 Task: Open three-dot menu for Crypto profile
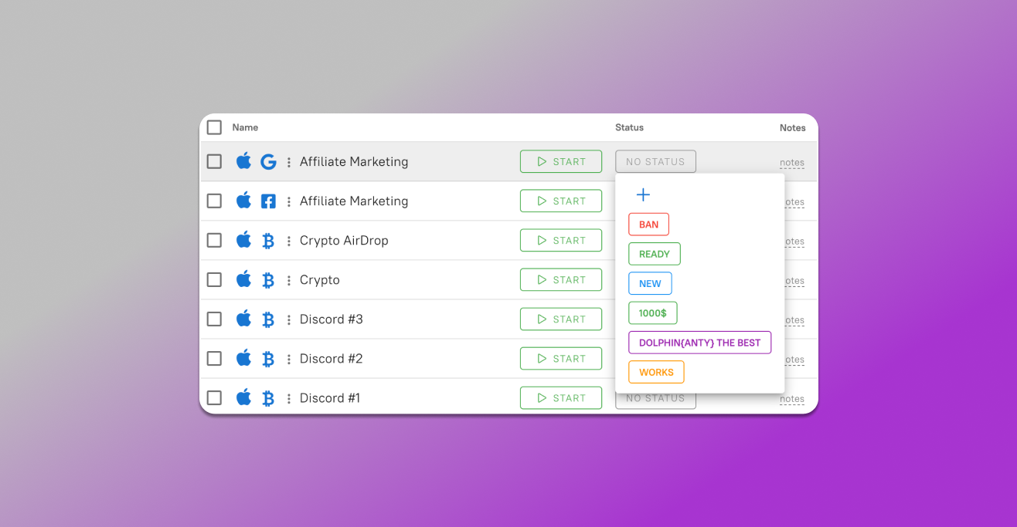tap(289, 280)
